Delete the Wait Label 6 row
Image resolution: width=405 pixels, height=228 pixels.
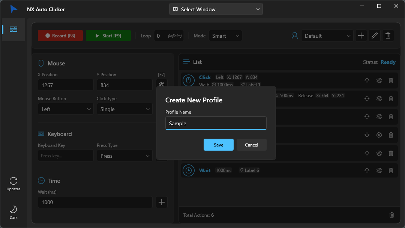pyautogui.click(x=391, y=170)
